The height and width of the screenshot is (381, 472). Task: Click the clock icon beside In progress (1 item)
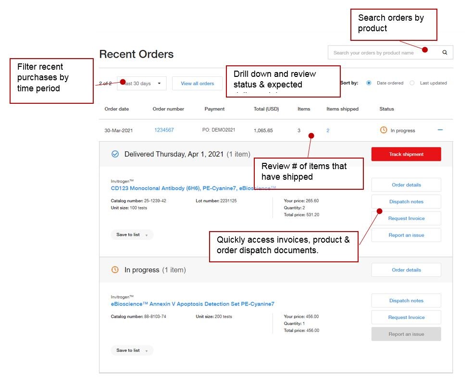pos(115,270)
